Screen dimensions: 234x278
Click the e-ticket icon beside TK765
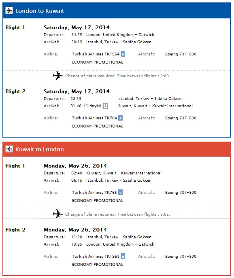pos(121,192)
